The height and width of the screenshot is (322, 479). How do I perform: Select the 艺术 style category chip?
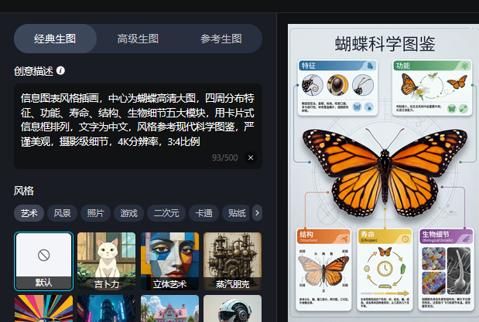coord(29,213)
